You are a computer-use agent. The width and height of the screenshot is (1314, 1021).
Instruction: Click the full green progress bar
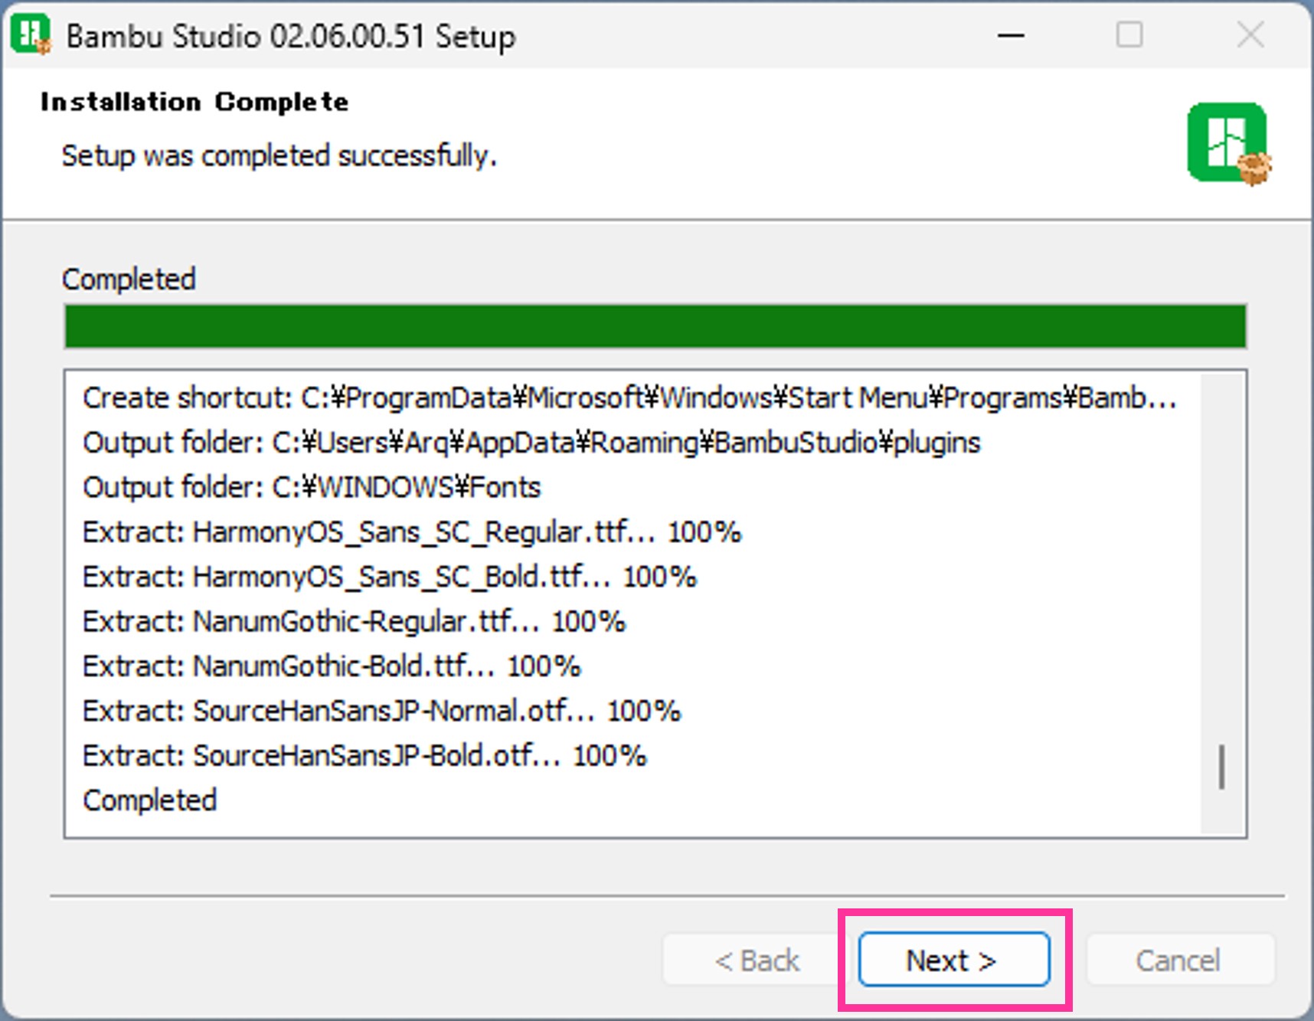tap(655, 326)
